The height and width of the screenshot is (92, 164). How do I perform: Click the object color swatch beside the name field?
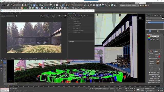coord(163,18)
